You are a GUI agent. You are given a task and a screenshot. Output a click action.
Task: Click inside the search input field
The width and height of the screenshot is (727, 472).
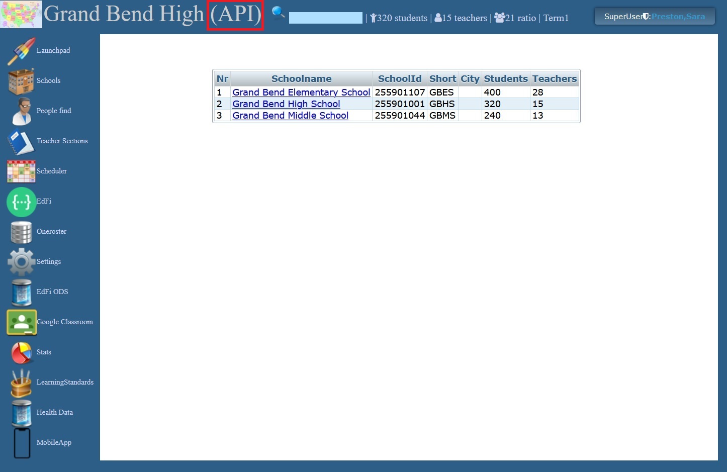(325, 18)
